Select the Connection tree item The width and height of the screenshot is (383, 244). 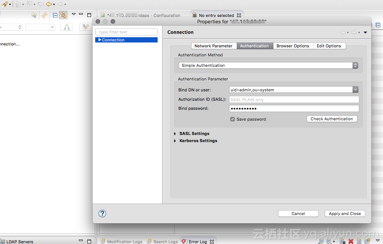pos(126,40)
